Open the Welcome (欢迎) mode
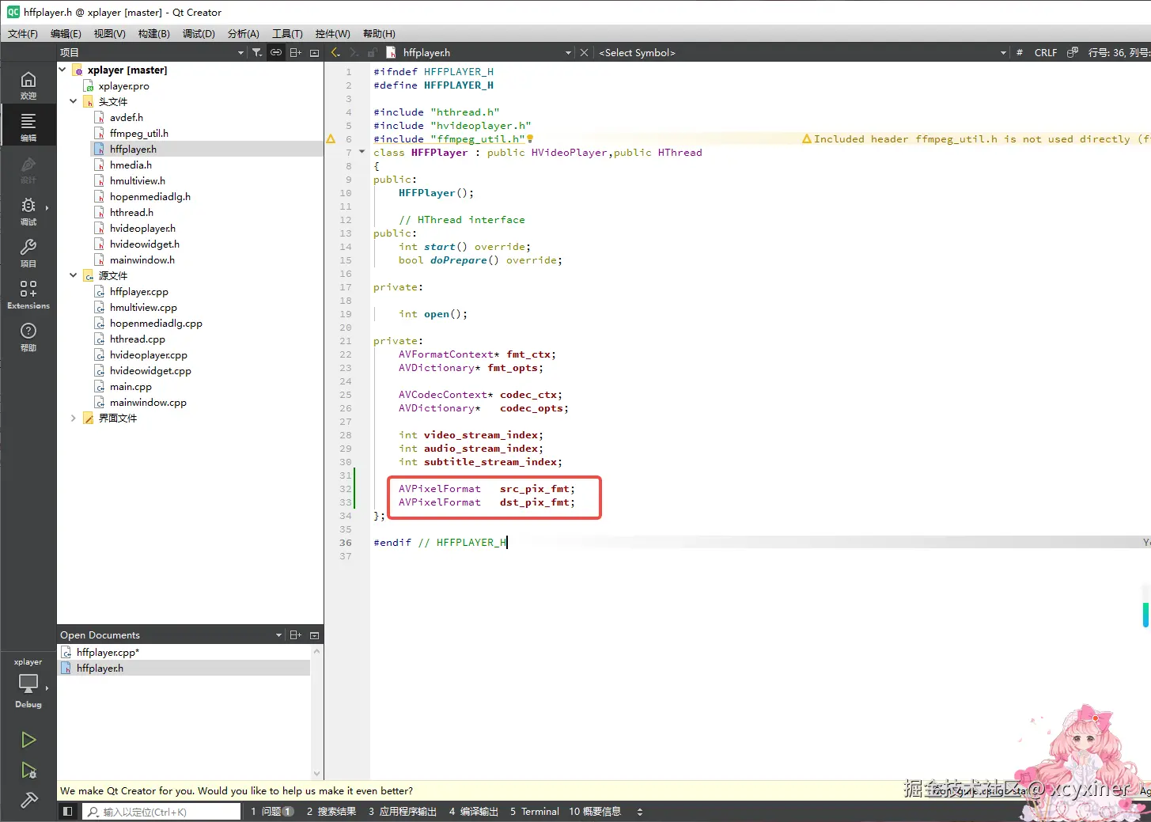The image size is (1151, 822). (x=28, y=85)
